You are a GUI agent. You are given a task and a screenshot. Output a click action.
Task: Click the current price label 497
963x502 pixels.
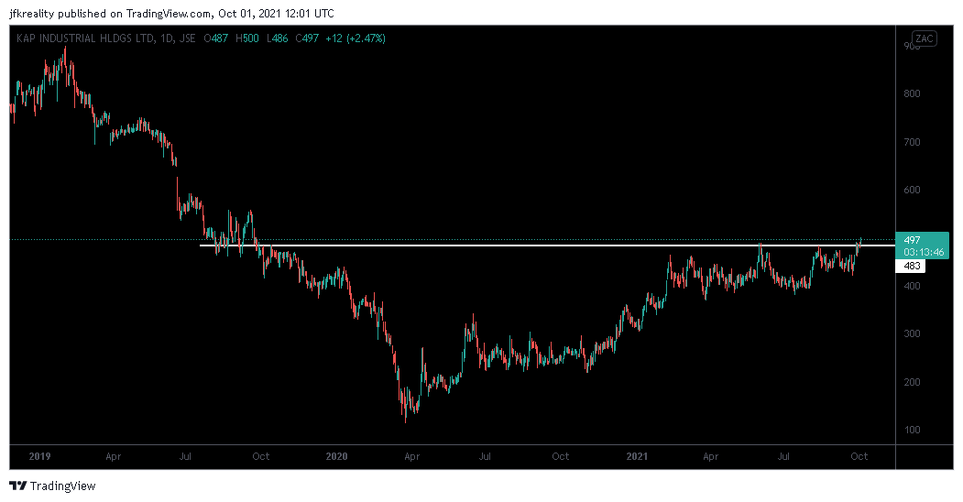click(x=913, y=240)
